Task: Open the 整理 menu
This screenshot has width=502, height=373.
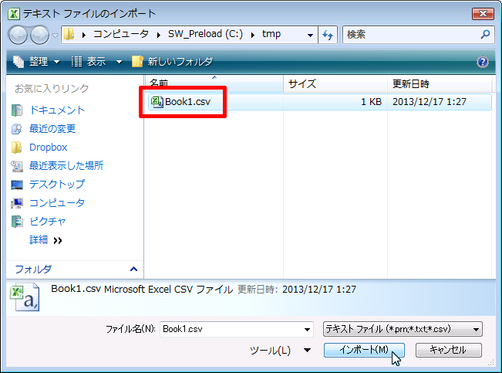Action: (36, 61)
